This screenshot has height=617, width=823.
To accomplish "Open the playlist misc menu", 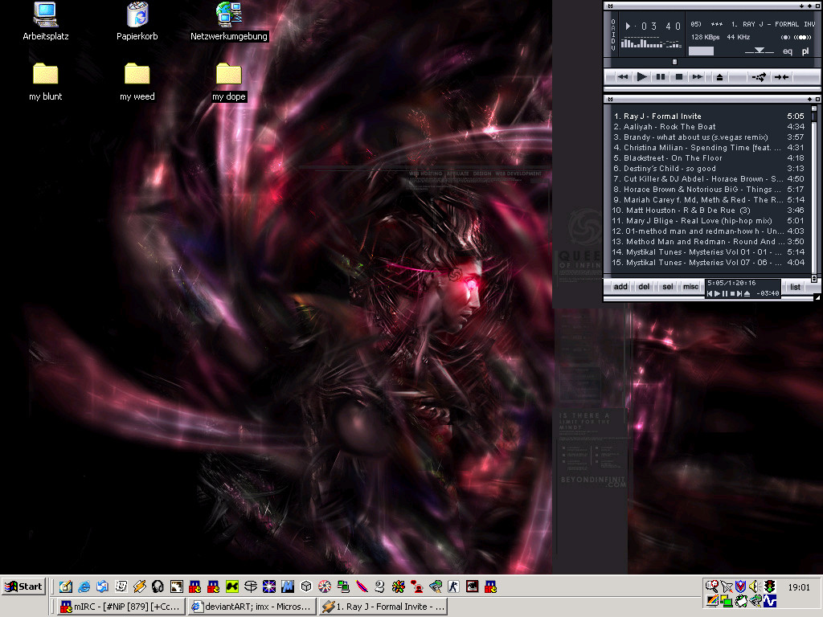I will tap(690, 287).
